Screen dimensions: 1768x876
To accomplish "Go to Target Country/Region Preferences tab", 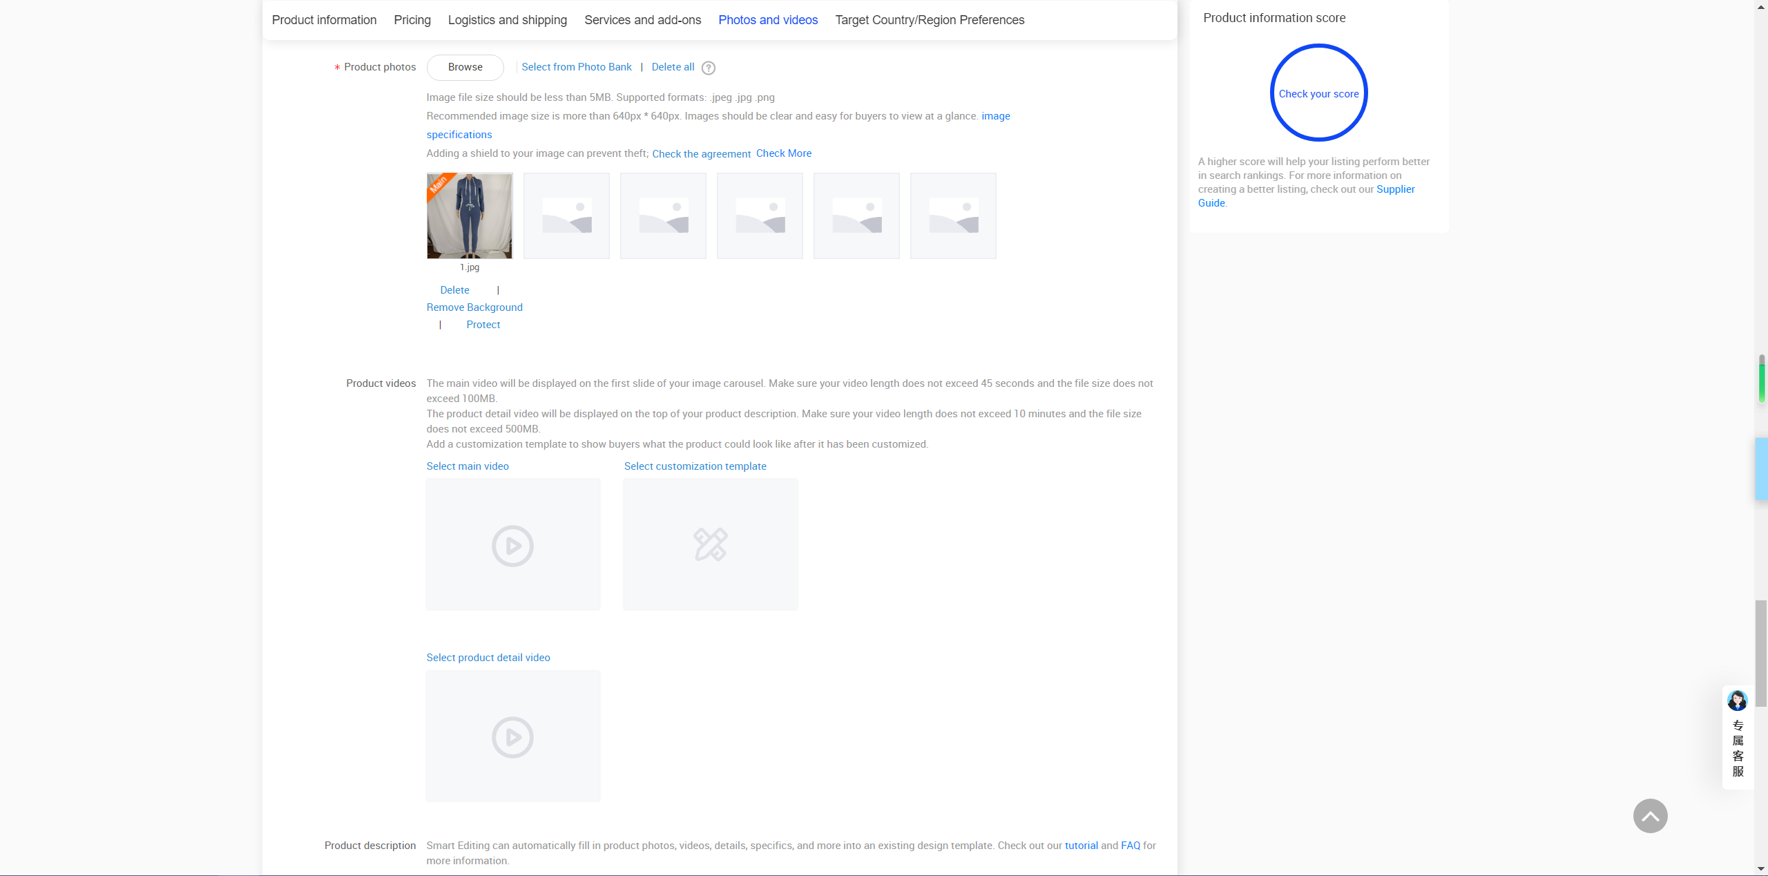I will coord(930,20).
